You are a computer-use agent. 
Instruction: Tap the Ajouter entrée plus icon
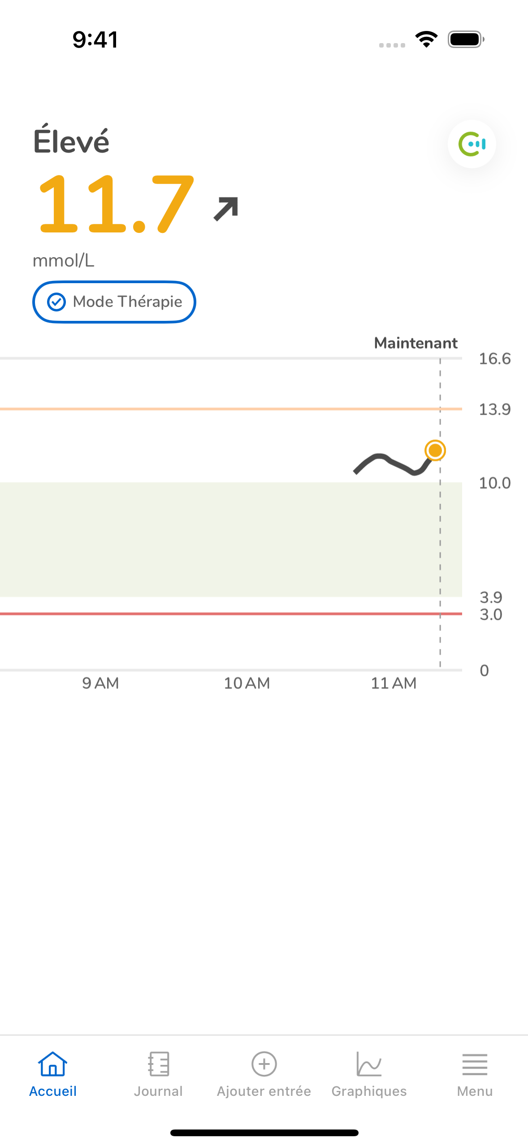click(x=264, y=1064)
